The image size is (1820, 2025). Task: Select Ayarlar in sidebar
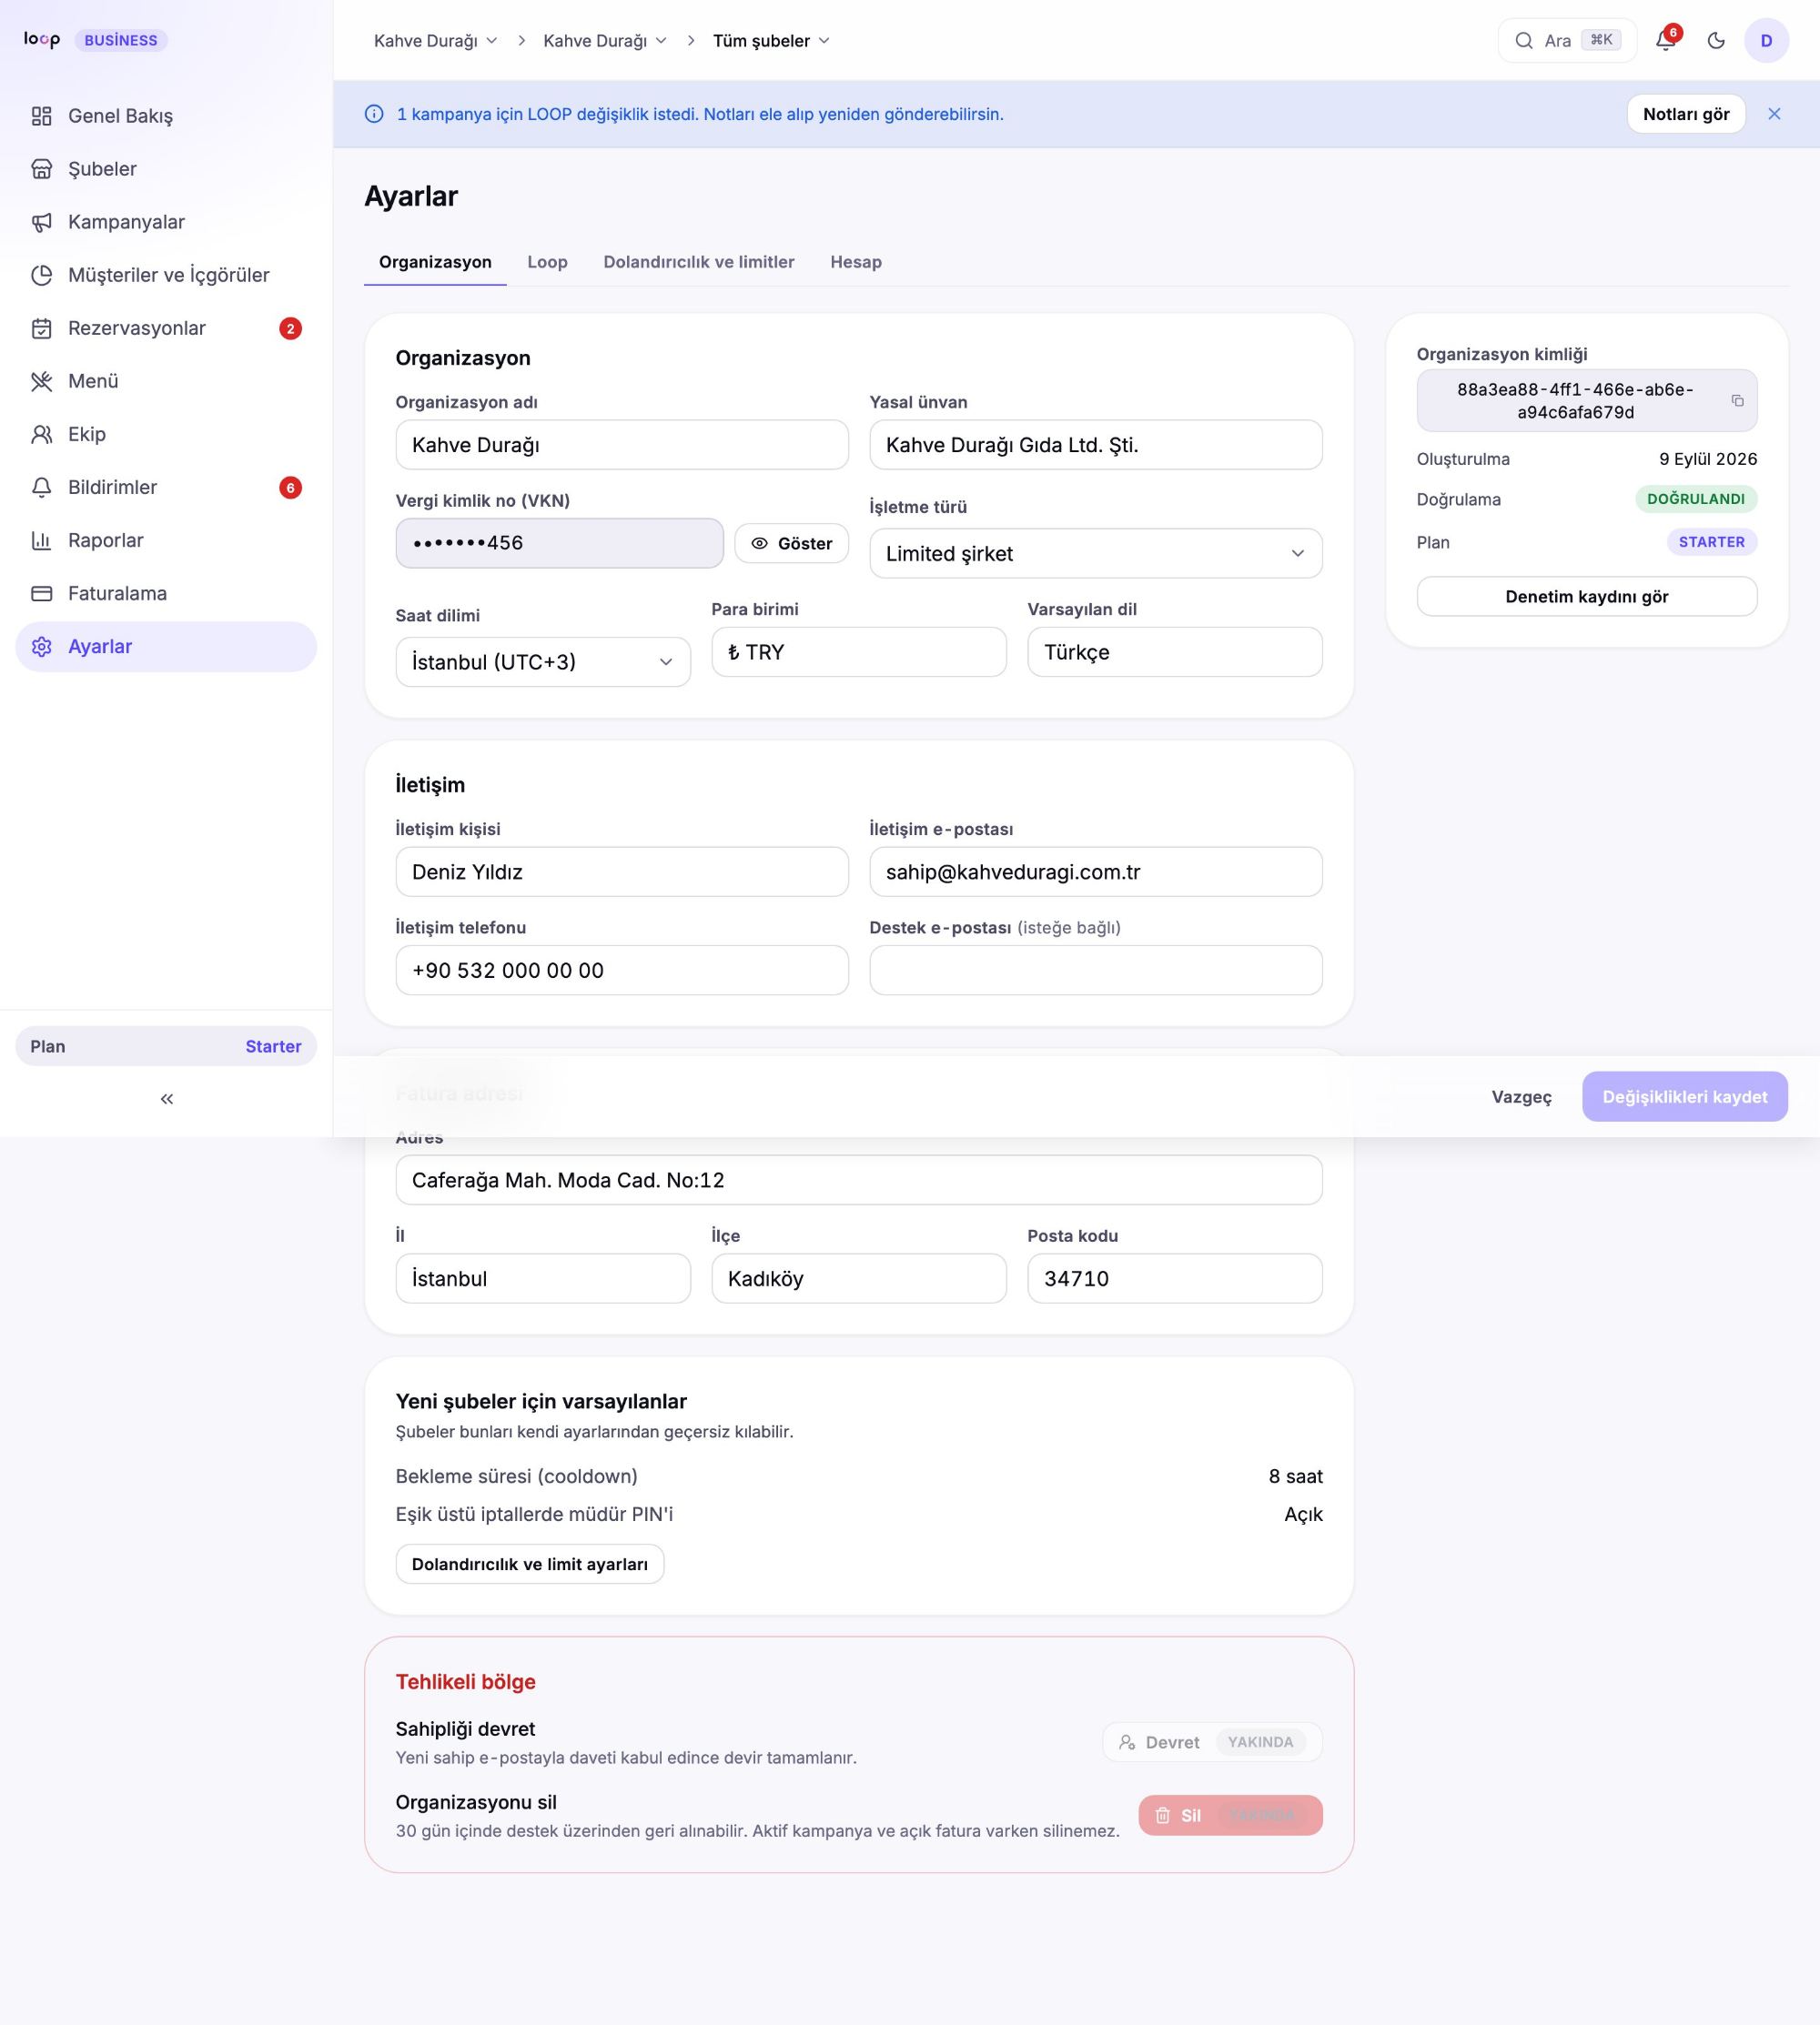click(x=166, y=647)
